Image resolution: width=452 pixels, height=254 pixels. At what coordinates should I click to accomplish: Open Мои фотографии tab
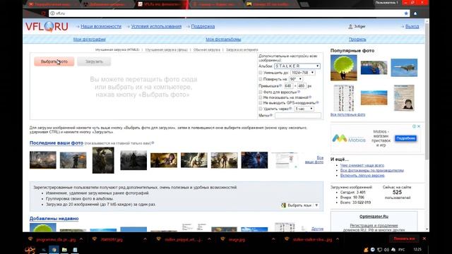[x=90, y=40]
